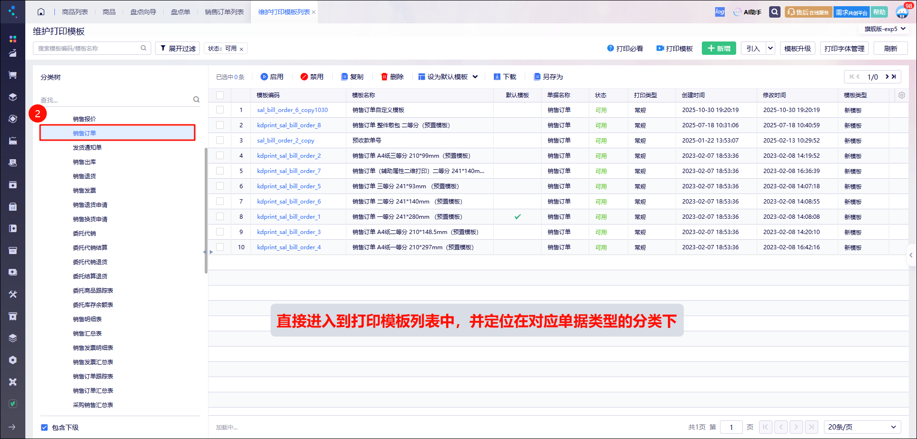Open the stacked layers sidebar icon
The height and width of the screenshot is (439, 917).
coord(13,338)
